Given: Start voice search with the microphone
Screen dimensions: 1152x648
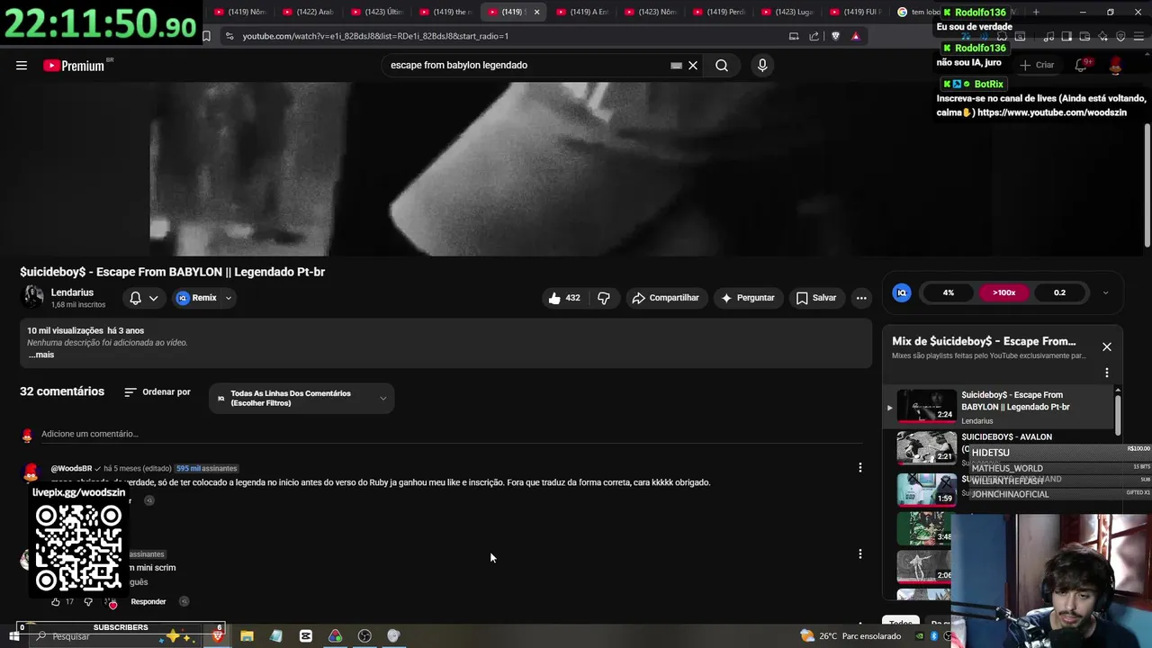Looking at the screenshot, I should coord(762,65).
